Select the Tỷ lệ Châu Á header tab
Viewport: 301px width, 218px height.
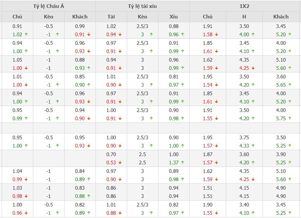pos(48,6)
